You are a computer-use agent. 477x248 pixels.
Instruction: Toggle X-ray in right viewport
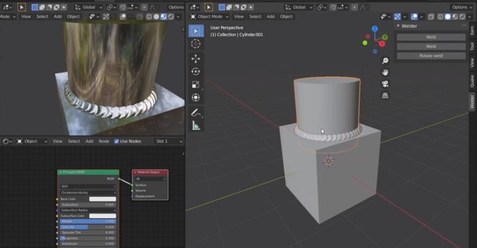[x=431, y=17]
